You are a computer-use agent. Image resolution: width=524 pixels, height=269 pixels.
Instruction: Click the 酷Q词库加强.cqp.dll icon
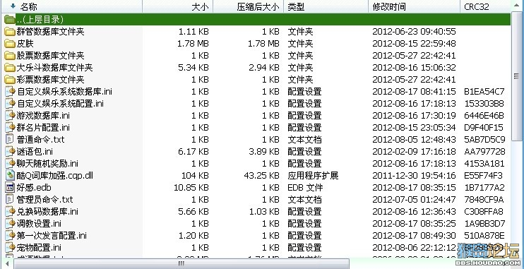coord(11,175)
